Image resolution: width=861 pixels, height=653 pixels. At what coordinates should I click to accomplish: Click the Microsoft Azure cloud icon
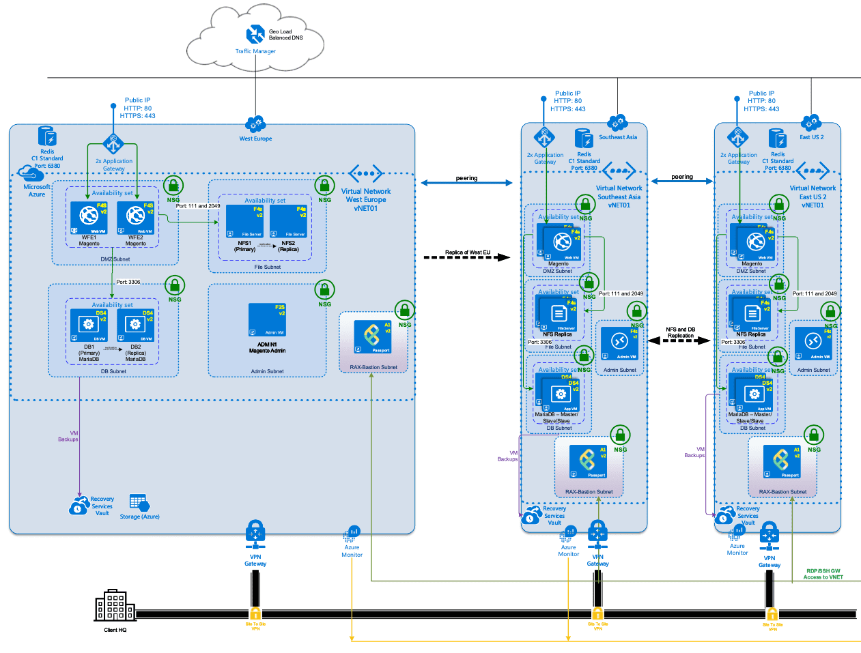tap(31, 173)
